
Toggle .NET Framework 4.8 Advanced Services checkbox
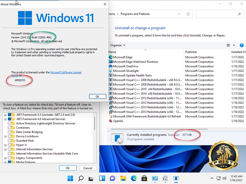coord(9,119)
